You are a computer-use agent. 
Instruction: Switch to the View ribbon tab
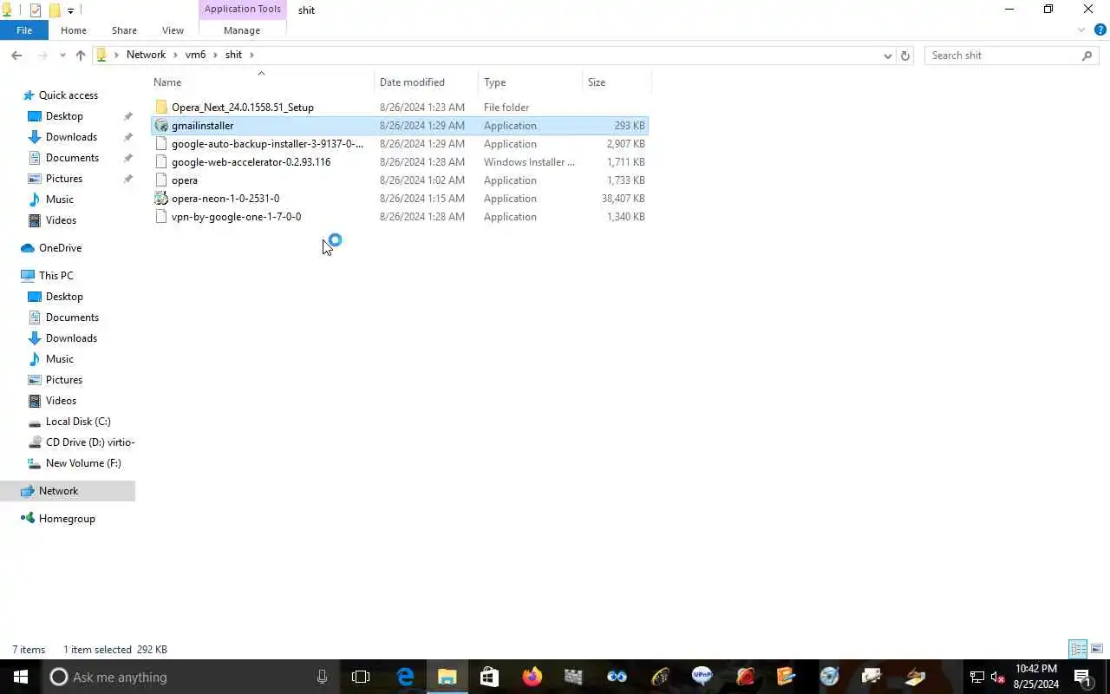pos(173,30)
